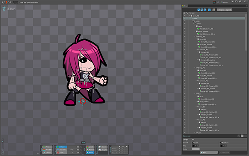Enable Bones compensation

103,147
